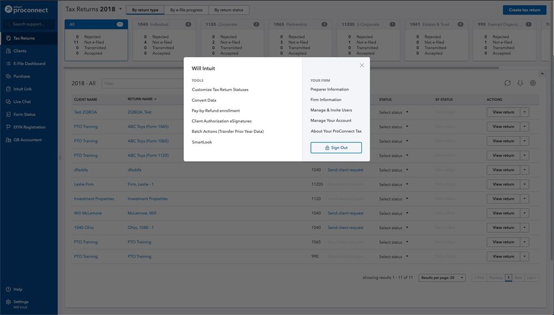Switch to By e-file progress tab
This screenshot has height=315, width=554.
[187, 10]
